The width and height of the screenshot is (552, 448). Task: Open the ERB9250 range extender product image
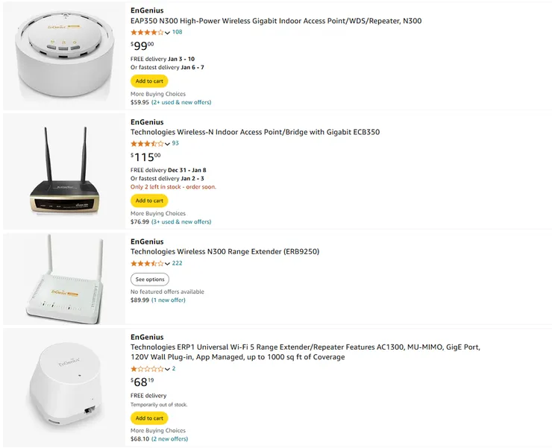pyautogui.click(x=63, y=278)
